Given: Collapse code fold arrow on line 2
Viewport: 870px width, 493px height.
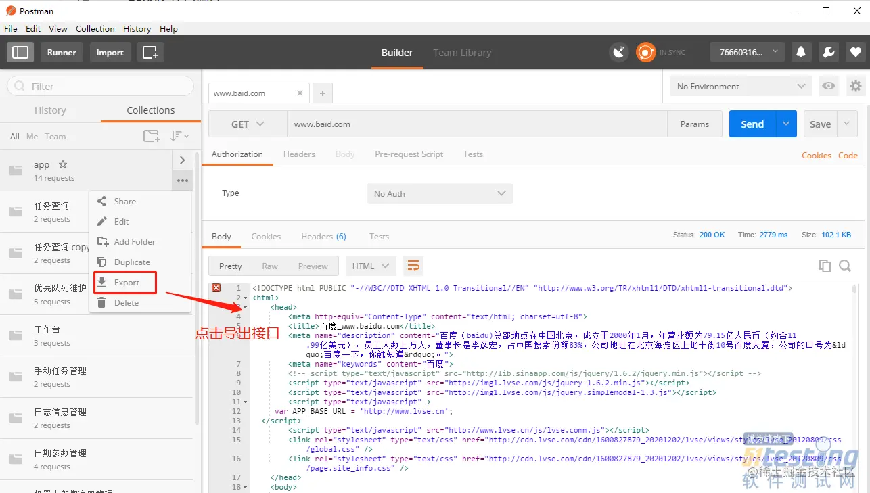Looking at the screenshot, I should coord(245,298).
